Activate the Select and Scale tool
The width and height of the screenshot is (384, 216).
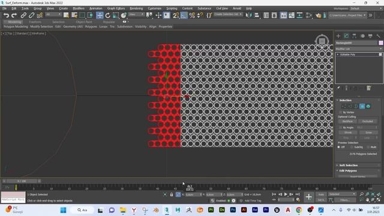116,16
